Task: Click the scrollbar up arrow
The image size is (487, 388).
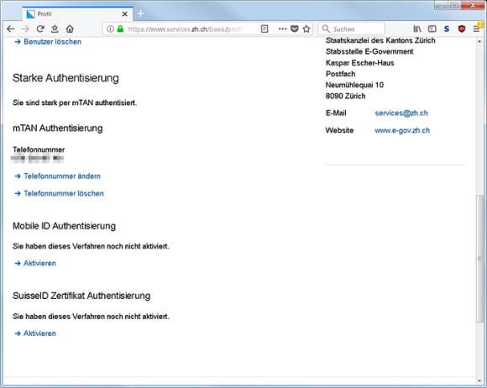Action: click(x=479, y=42)
